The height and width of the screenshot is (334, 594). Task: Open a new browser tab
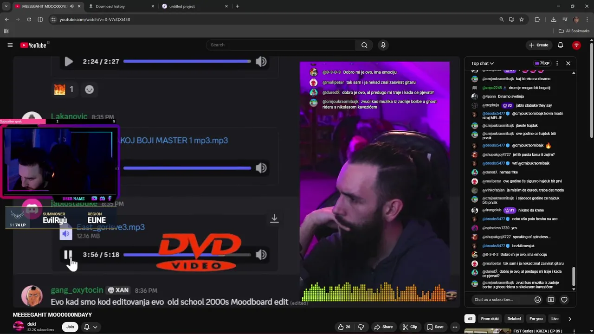(238, 6)
